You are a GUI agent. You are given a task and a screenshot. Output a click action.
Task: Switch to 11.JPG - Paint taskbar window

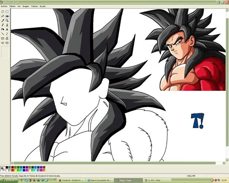157,180
